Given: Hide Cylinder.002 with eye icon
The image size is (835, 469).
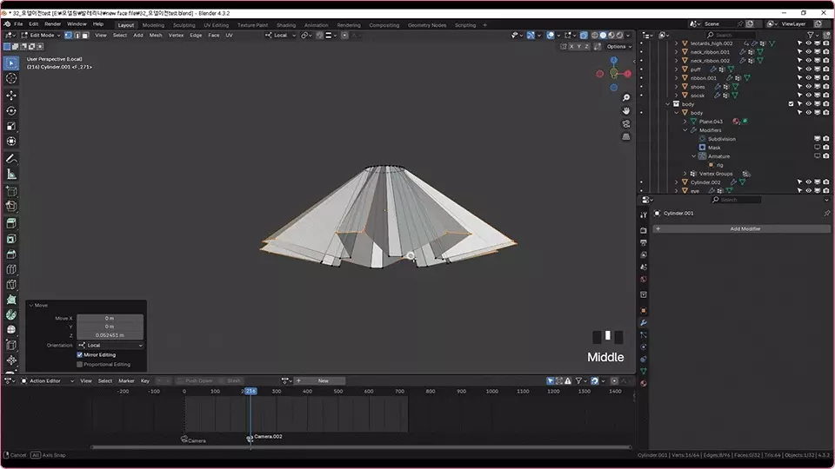Looking at the screenshot, I should [808, 182].
